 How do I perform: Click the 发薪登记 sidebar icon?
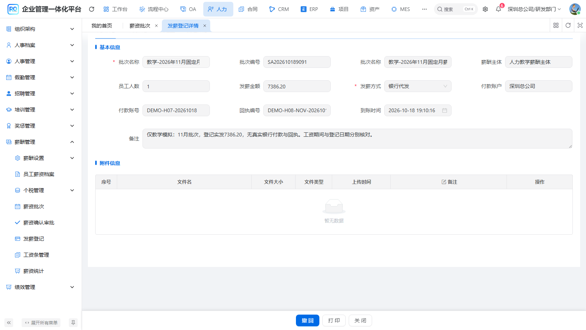(x=18, y=239)
